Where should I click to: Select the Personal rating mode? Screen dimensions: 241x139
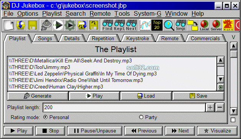(x=45, y=117)
